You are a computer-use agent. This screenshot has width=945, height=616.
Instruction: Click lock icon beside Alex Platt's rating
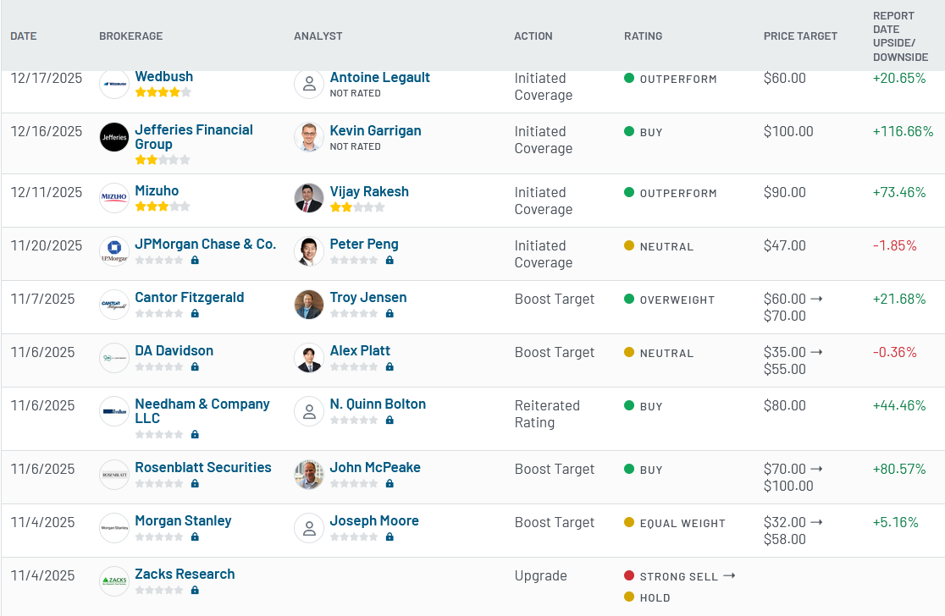(390, 366)
